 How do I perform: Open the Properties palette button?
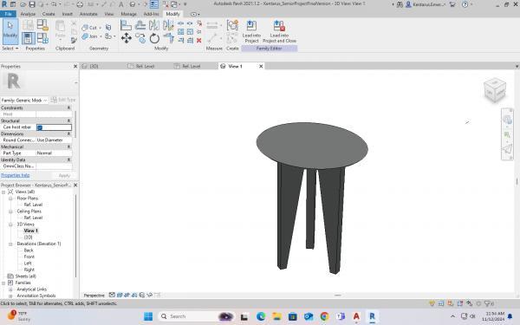29,38
